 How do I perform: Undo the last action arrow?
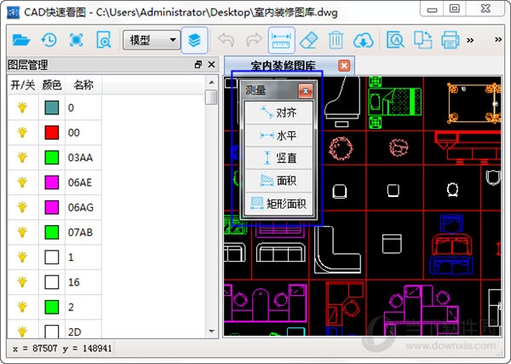(x=227, y=40)
